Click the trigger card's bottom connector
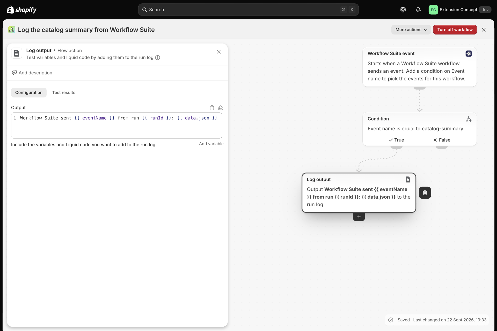This screenshot has height=331, width=497. 419,88
